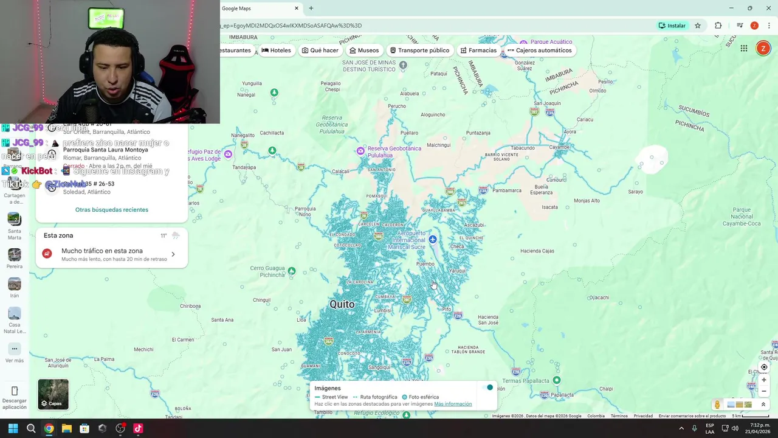The height and width of the screenshot is (438, 778).
Task: Open TikTok app in taskbar
Action: [138, 428]
